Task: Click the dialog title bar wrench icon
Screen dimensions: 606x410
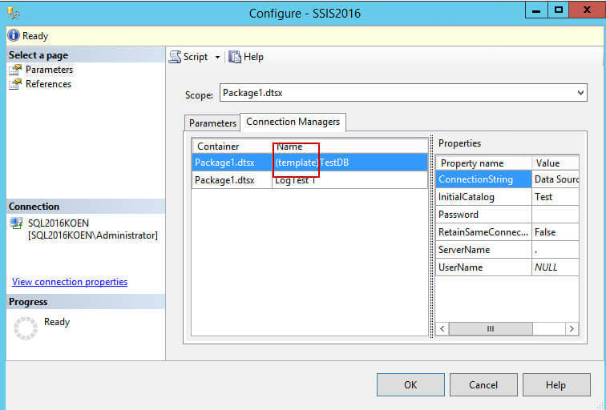Action: [x=13, y=13]
